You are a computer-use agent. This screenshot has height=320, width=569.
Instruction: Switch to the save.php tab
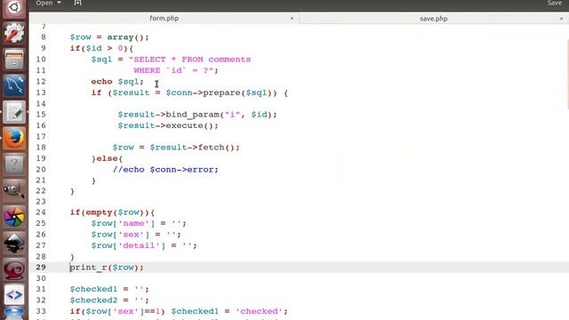(x=434, y=19)
